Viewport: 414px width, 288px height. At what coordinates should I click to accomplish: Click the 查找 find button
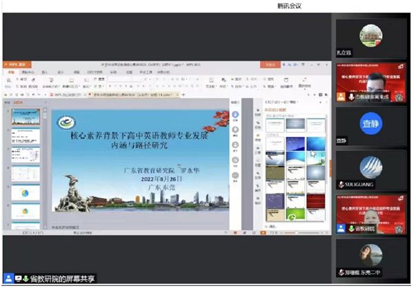268,79
